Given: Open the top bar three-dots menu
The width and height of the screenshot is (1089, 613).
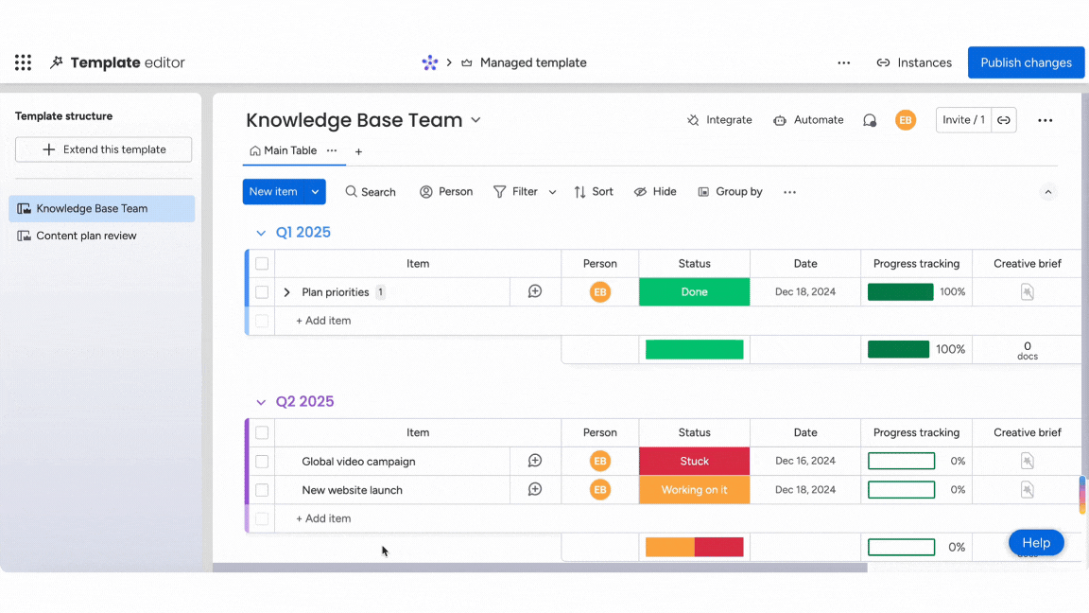Looking at the screenshot, I should click(844, 62).
